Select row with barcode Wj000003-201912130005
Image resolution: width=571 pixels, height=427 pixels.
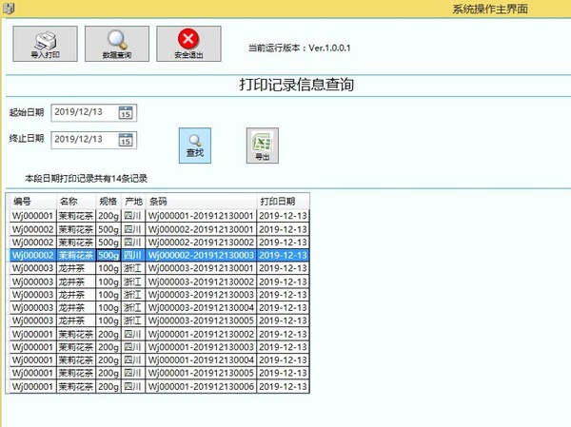click(201, 321)
